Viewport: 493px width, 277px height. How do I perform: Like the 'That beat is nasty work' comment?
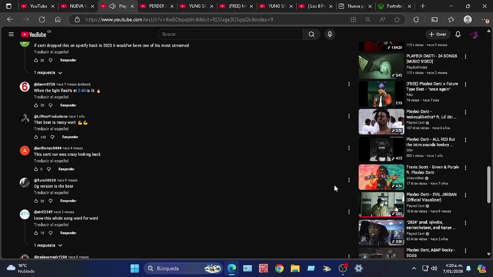[36, 137]
